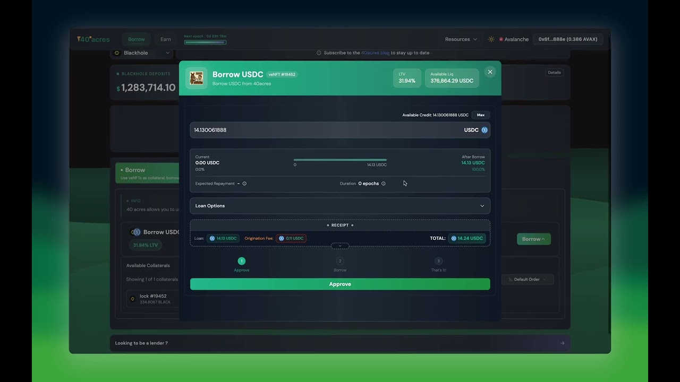The height and width of the screenshot is (382, 680).
Task: Click Current 0.00 USDC value
Action: [x=207, y=163]
